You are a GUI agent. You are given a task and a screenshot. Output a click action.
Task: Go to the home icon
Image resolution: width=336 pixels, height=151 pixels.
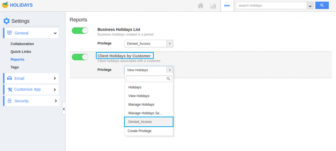[x=200, y=6]
